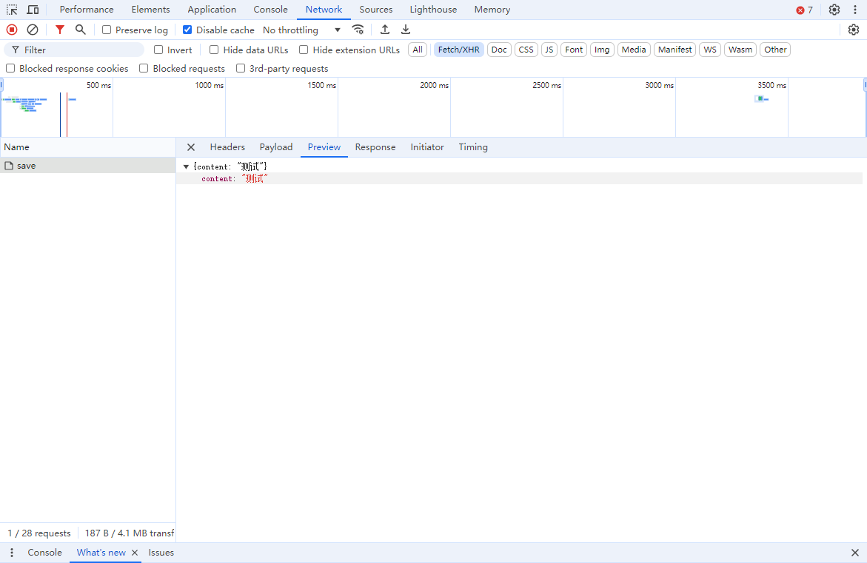Click the stop recording network log icon

tap(12, 30)
